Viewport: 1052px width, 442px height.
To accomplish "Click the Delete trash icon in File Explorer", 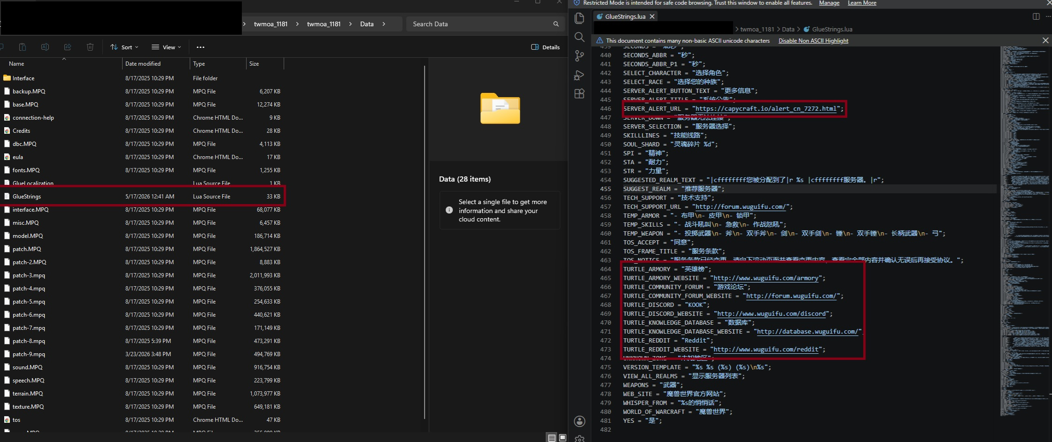I will (90, 47).
